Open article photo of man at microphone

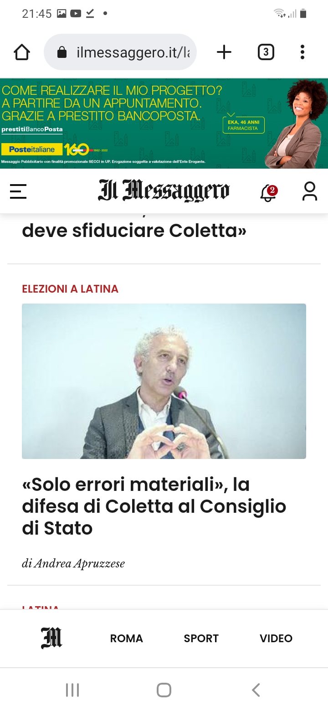(164, 381)
